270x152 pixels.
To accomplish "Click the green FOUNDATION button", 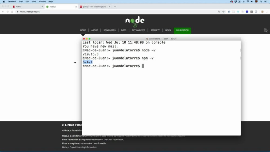I will 182,30.
